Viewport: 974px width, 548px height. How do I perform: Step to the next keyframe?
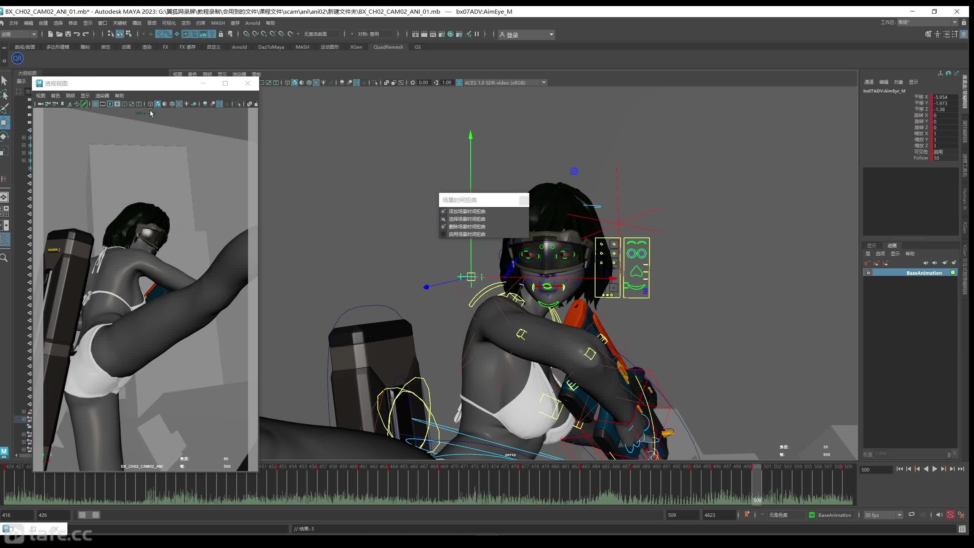point(944,469)
